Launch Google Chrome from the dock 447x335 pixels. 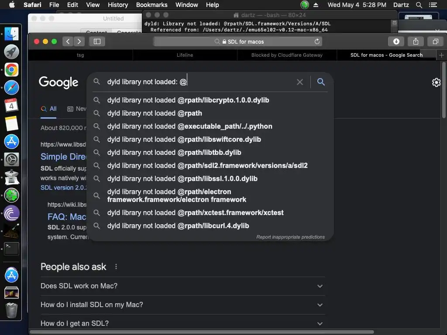(11, 70)
